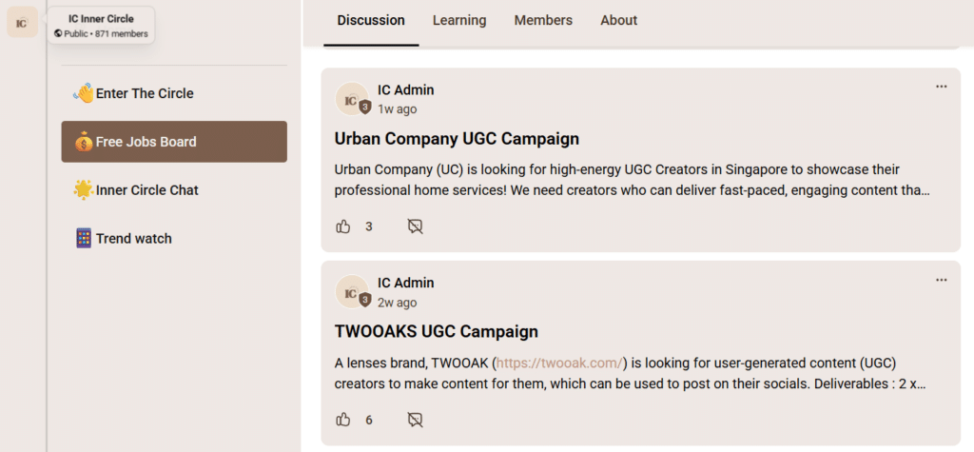Click comments-off icon on Urban Company post
Viewport: 974px width, 452px height.
415,226
